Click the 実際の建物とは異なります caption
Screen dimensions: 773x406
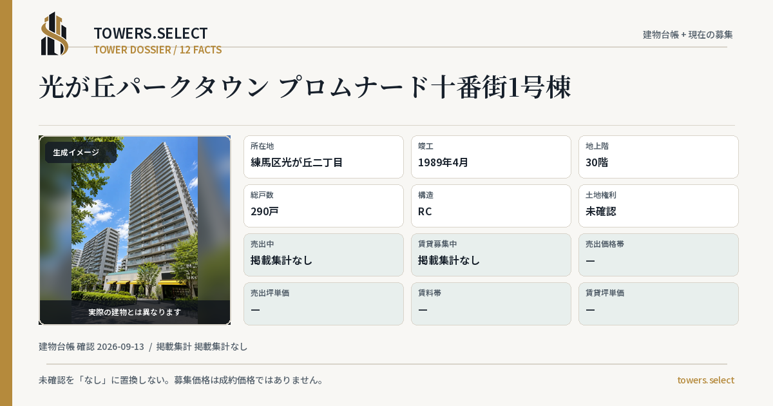pos(135,312)
